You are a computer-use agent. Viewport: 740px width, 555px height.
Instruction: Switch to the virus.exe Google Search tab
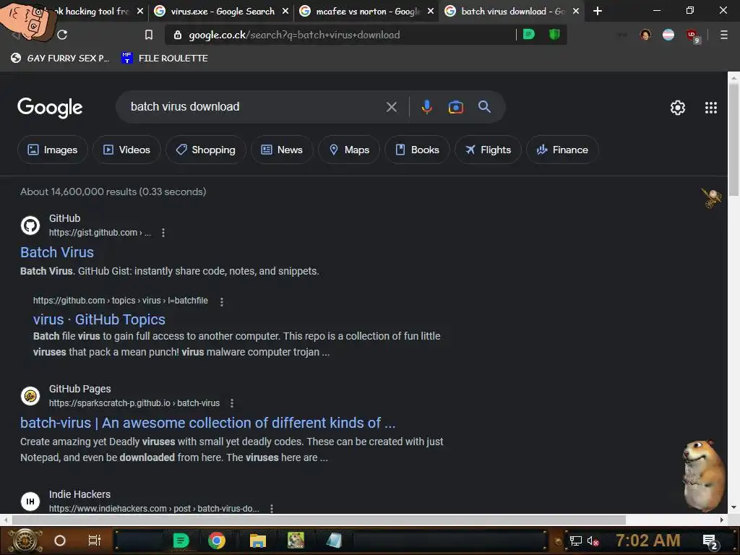pyautogui.click(x=223, y=11)
